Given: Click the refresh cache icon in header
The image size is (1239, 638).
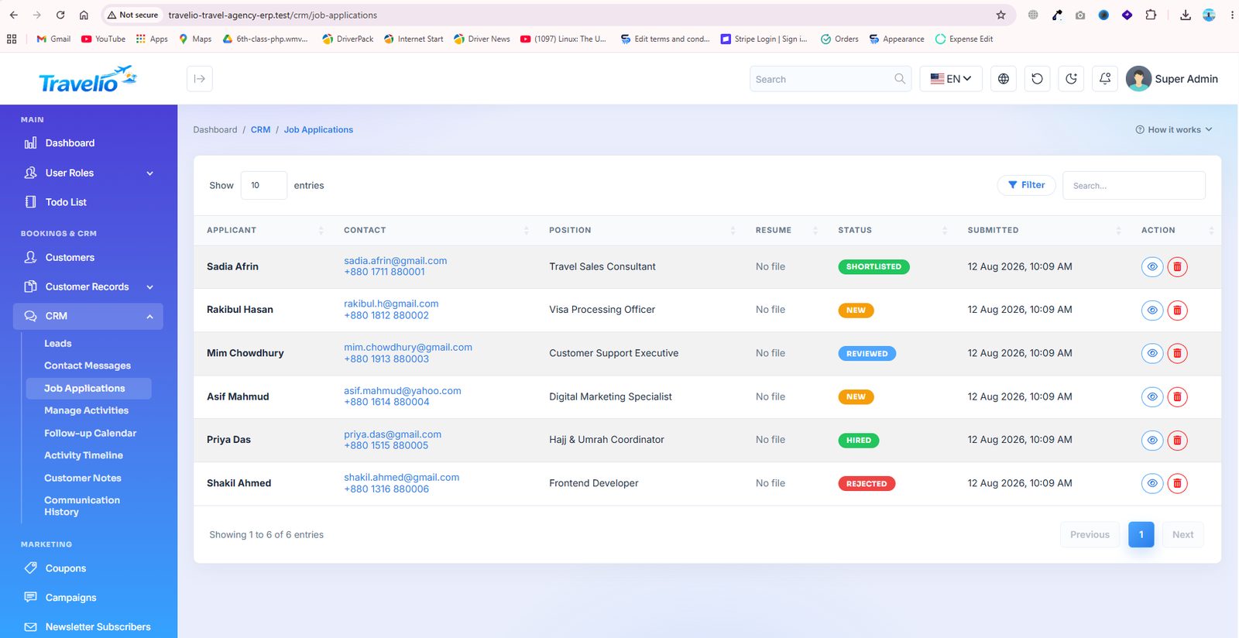Looking at the screenshot, I should (x=1038, y=79).
